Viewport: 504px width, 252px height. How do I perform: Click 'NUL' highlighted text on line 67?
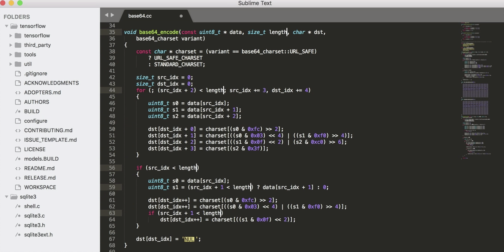[x=189, y=239]
